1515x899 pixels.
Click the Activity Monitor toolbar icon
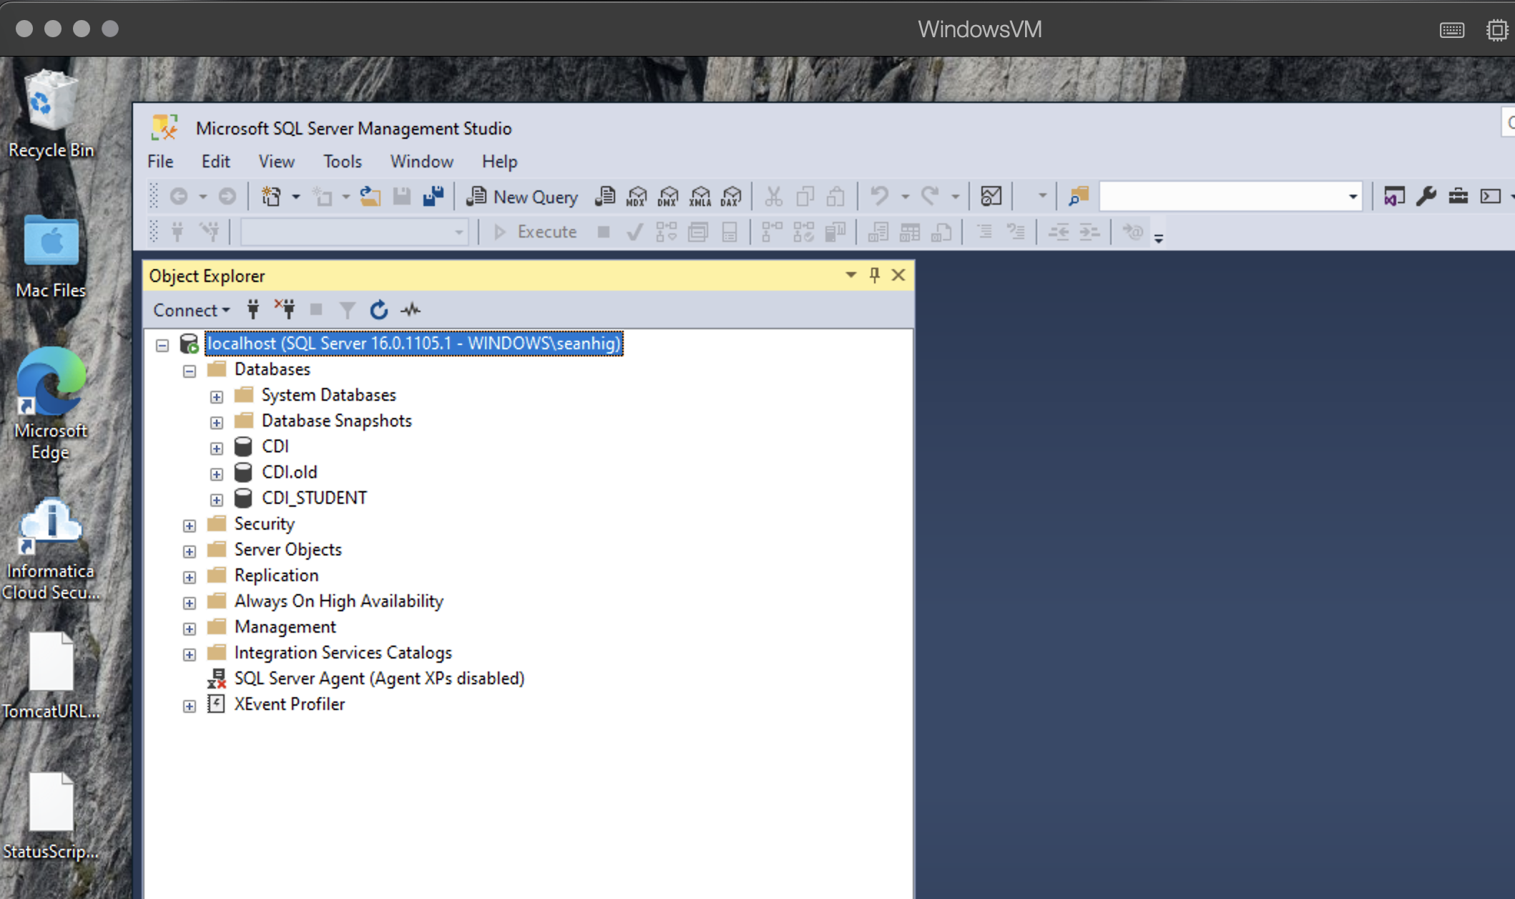tap(991, 196)
